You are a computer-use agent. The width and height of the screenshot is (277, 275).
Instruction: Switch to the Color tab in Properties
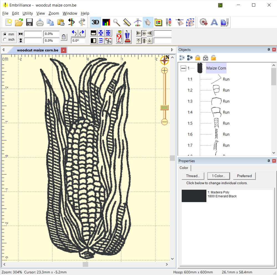click(184, 168)
